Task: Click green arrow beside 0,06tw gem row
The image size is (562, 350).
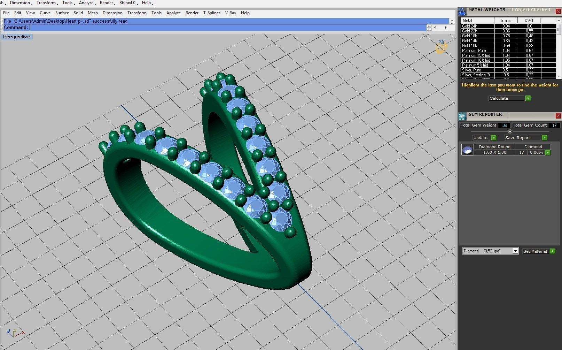Action: [x=548, y=153]
